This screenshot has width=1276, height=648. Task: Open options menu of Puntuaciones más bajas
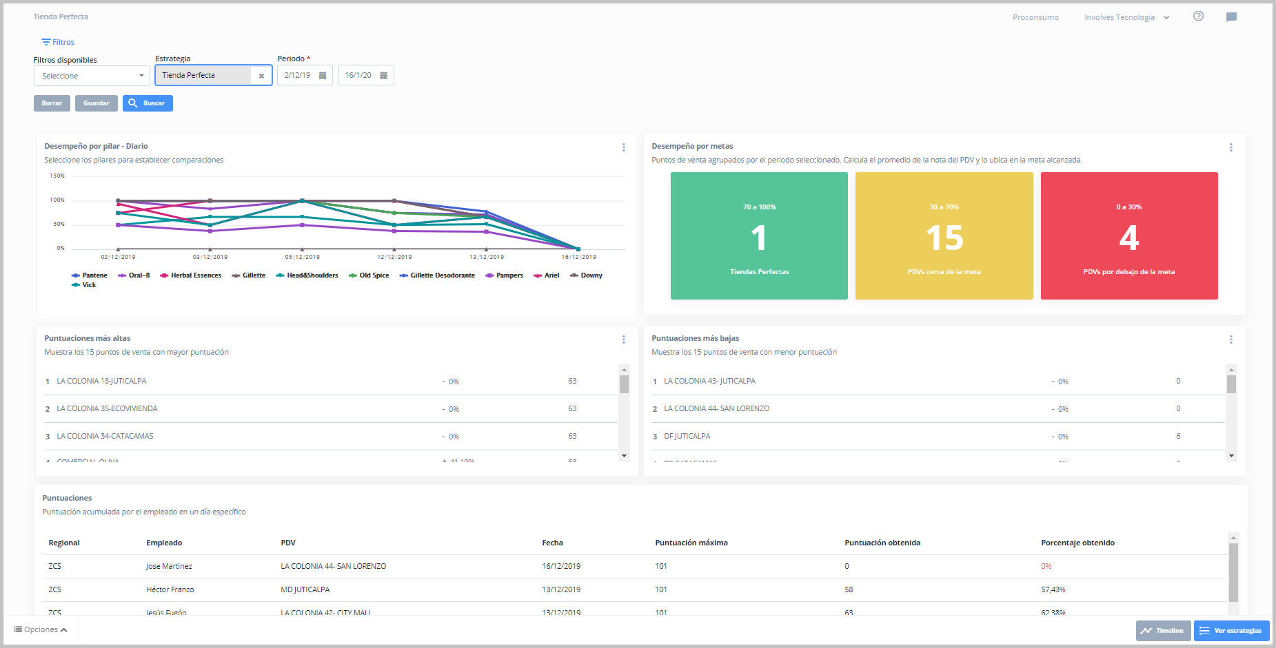[x=1231, y=339]
